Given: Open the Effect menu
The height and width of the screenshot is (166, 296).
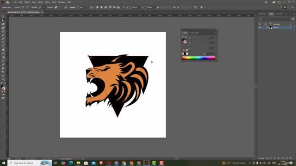Looking at the screenshot, I should [47, 2].
